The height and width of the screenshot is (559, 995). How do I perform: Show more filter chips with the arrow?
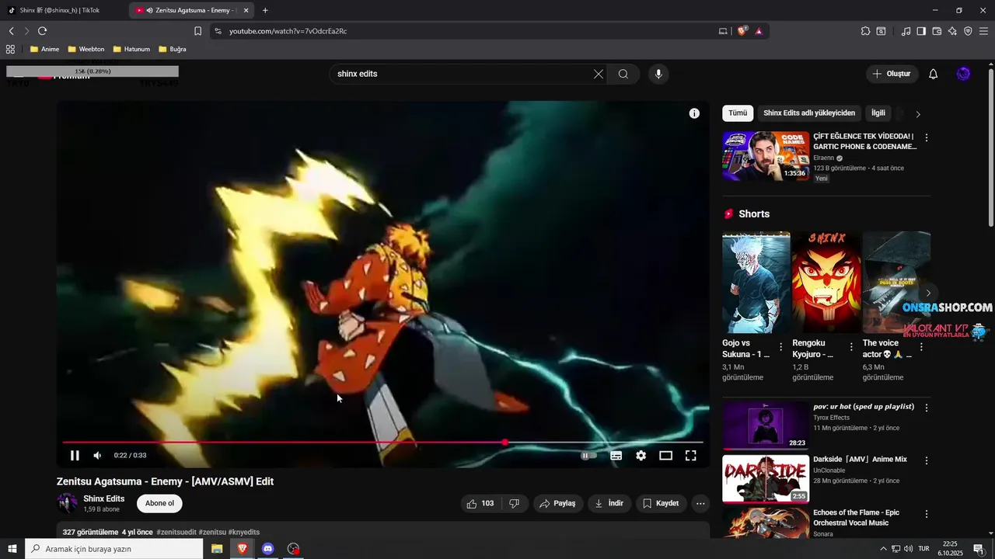(x=918, y=114)
